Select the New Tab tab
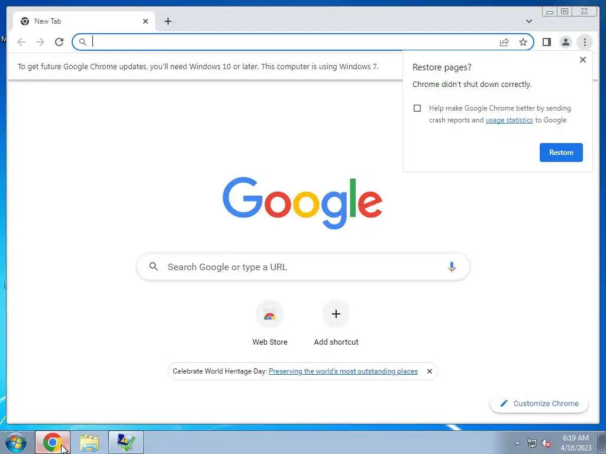 (x=84, y=21)
